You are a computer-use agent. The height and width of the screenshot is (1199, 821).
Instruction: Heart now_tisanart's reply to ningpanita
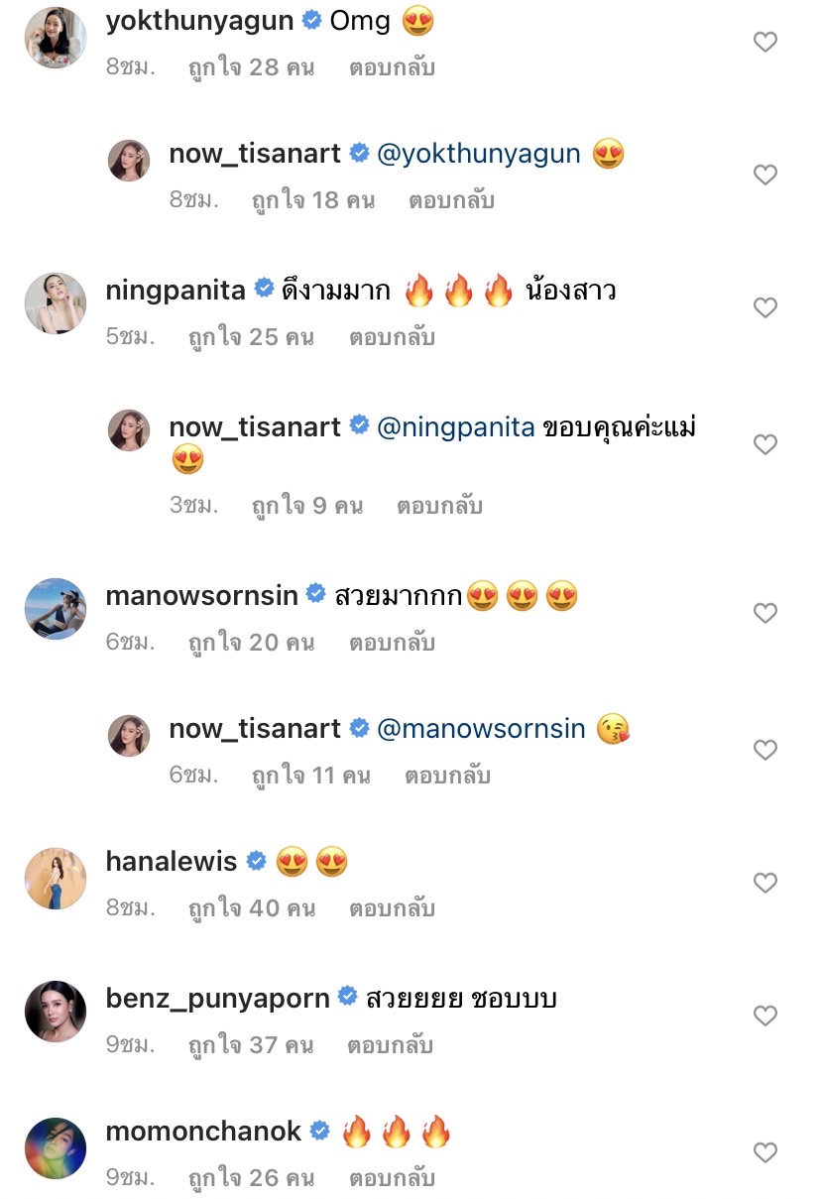coord(764,444)
